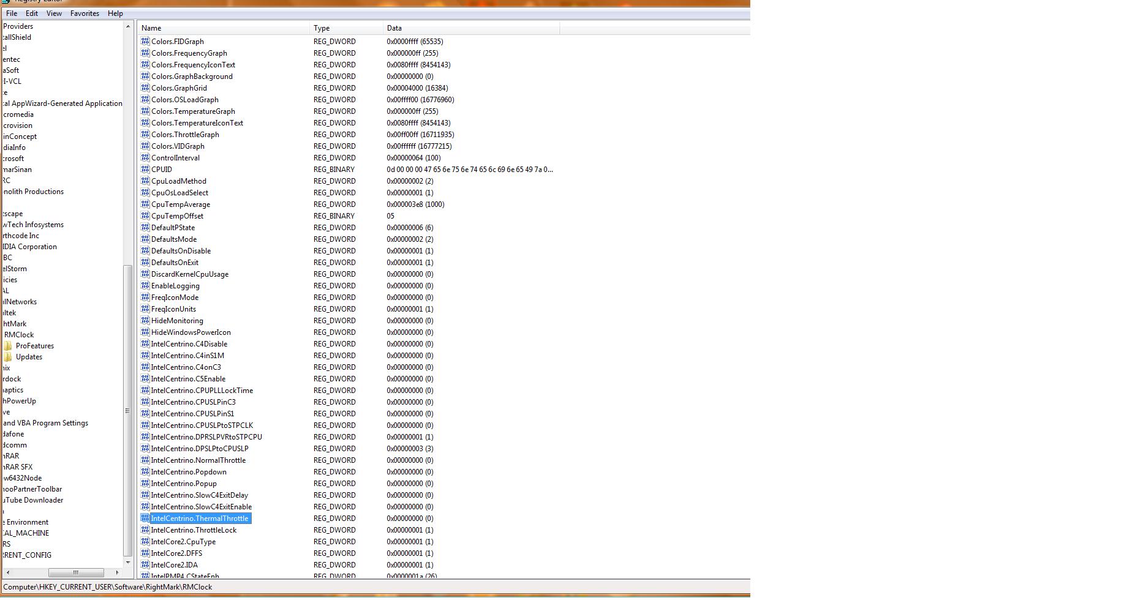
Task: Click the icon beside IntelCentrino.CPUSLPinC3
Action: 145,402
